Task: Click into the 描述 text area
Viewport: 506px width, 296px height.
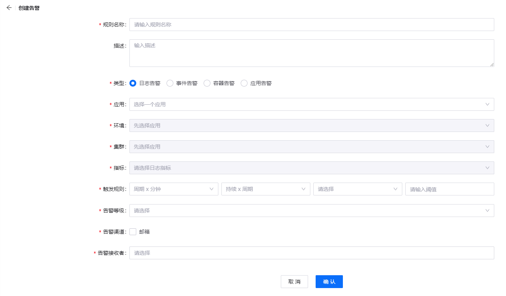Action: [311, 53]
